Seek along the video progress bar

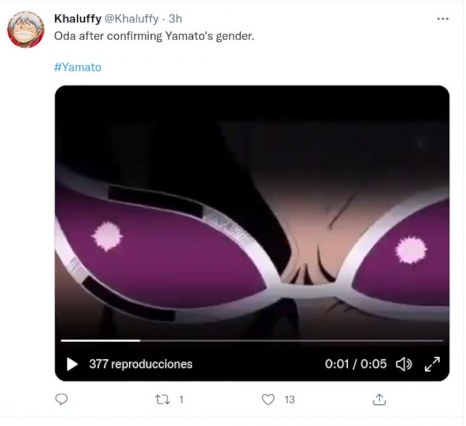[x=252, y=340]
